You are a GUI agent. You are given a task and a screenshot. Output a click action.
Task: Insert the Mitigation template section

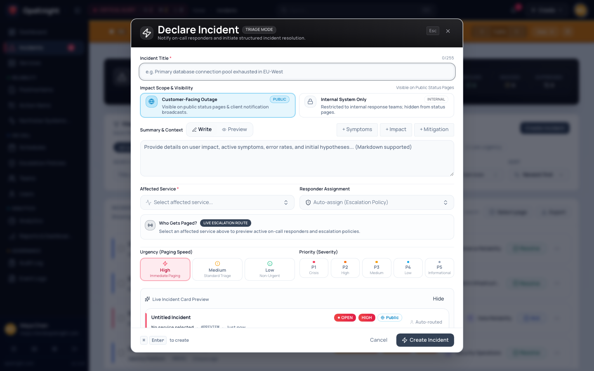pyautogui.click(x=434, y=129)
